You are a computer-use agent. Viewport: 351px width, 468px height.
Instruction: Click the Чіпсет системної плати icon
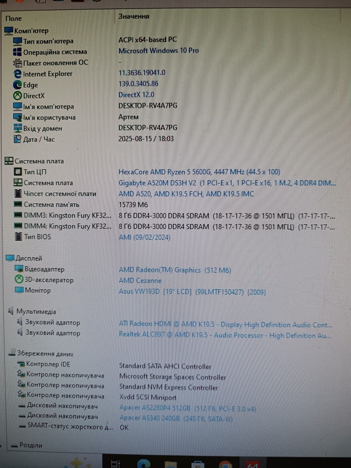[x=18, y=193]
